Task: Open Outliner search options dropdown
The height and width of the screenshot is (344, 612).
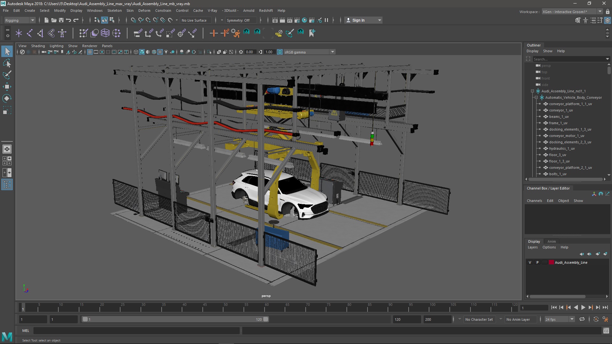Action: [607, 59]
